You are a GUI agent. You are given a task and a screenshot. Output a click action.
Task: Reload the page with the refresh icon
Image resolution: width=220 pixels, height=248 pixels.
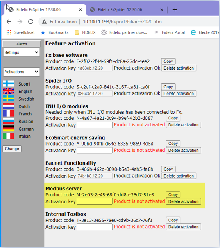pyautogui.click(x=31, y=22)
